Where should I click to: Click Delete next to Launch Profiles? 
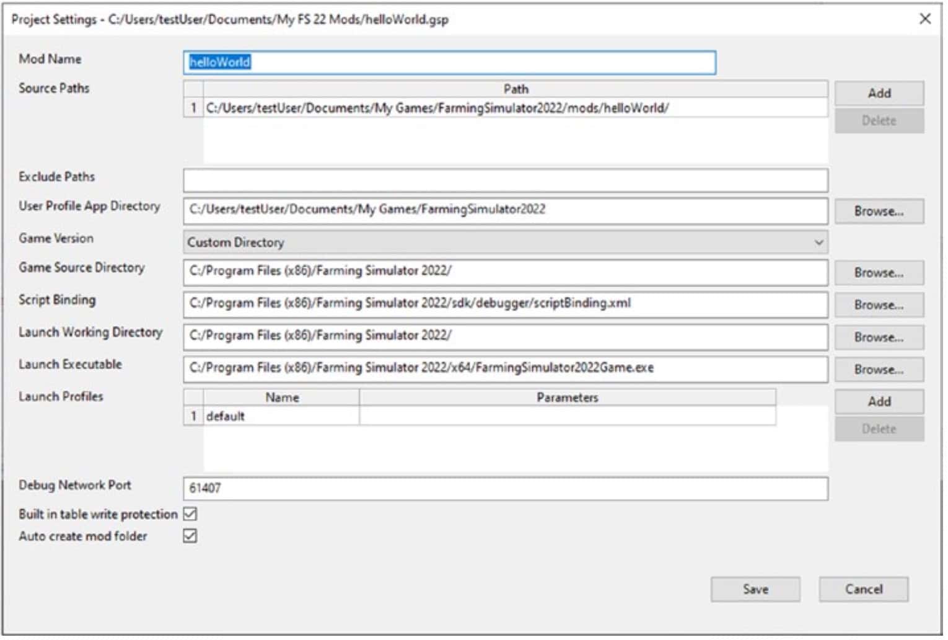pos(879,429)
